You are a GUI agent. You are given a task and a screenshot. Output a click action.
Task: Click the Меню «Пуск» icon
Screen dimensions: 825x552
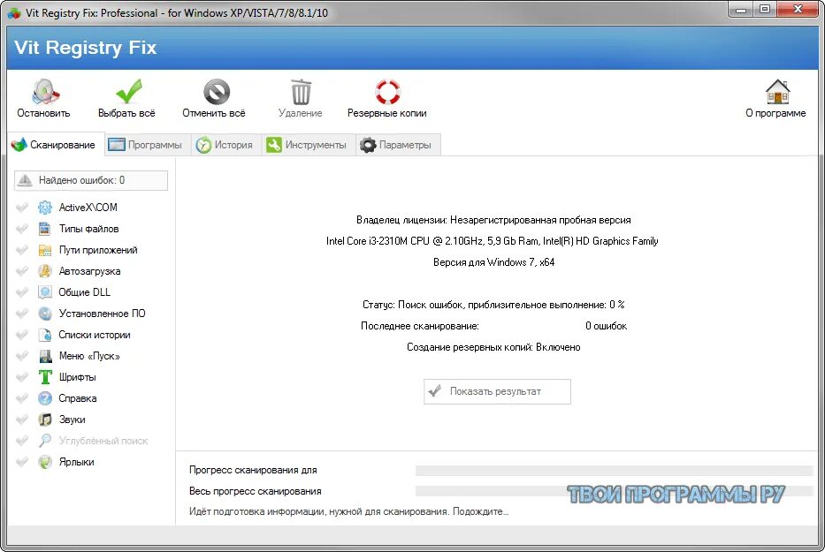[x=45, y=356]
